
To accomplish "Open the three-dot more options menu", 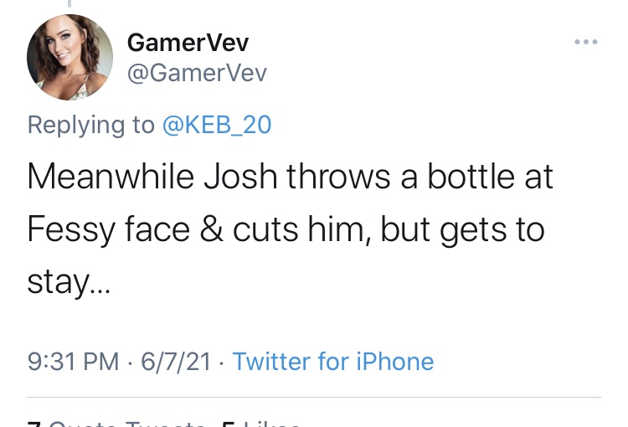I will pyautogui.click(x=586, y=42).
